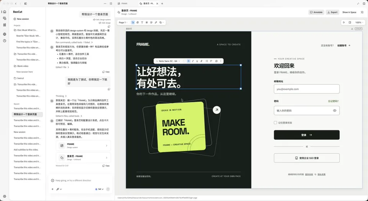The image size is (368, 201).
Task: Click the split view icon beside zoom
Action: point(350,23)
